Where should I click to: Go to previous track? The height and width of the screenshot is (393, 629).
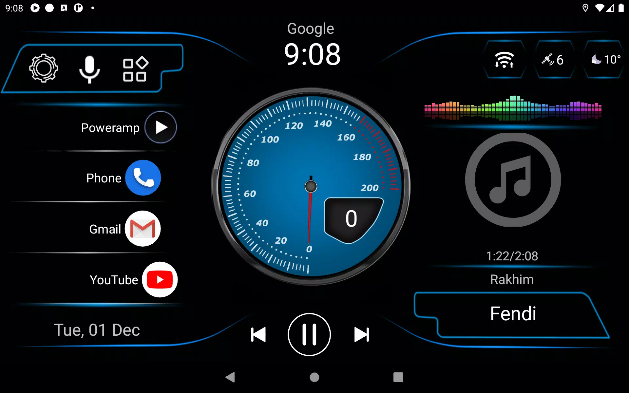257,334
